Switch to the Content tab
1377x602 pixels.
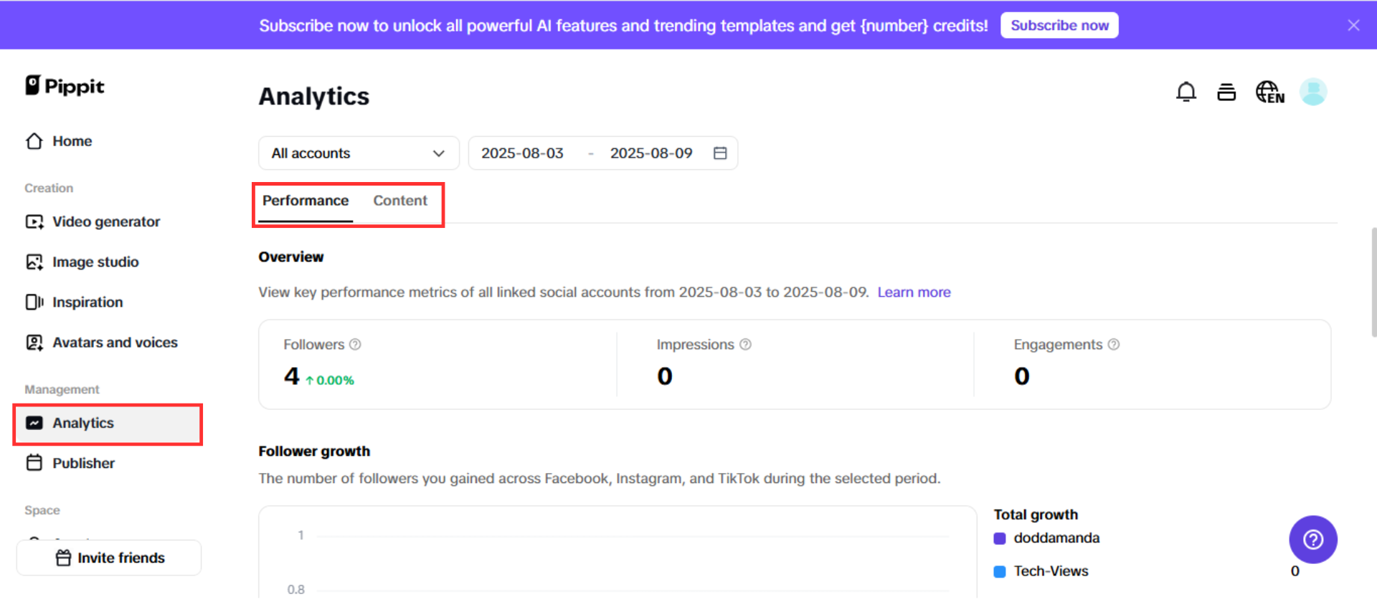[400, 201]
